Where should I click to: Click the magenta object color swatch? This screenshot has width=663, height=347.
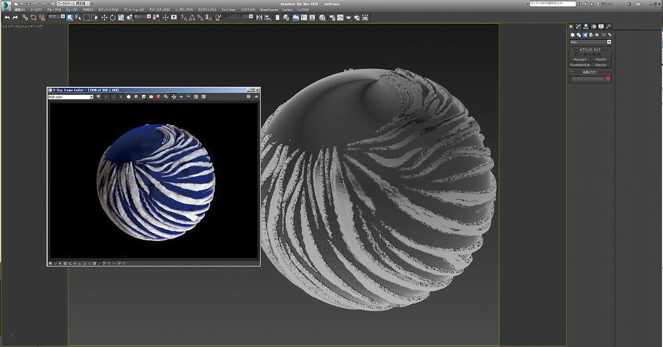pos(608,79)
